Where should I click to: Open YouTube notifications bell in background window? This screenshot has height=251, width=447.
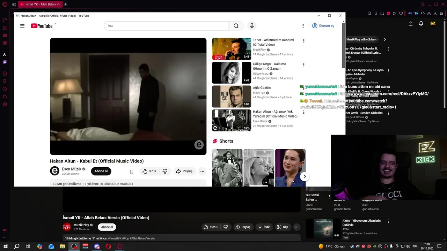coord(421,23)
